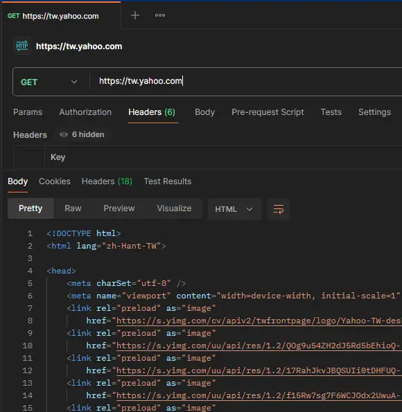Click the request URL input field
This screenshot has height=412, width=402.
coord(246,82)
